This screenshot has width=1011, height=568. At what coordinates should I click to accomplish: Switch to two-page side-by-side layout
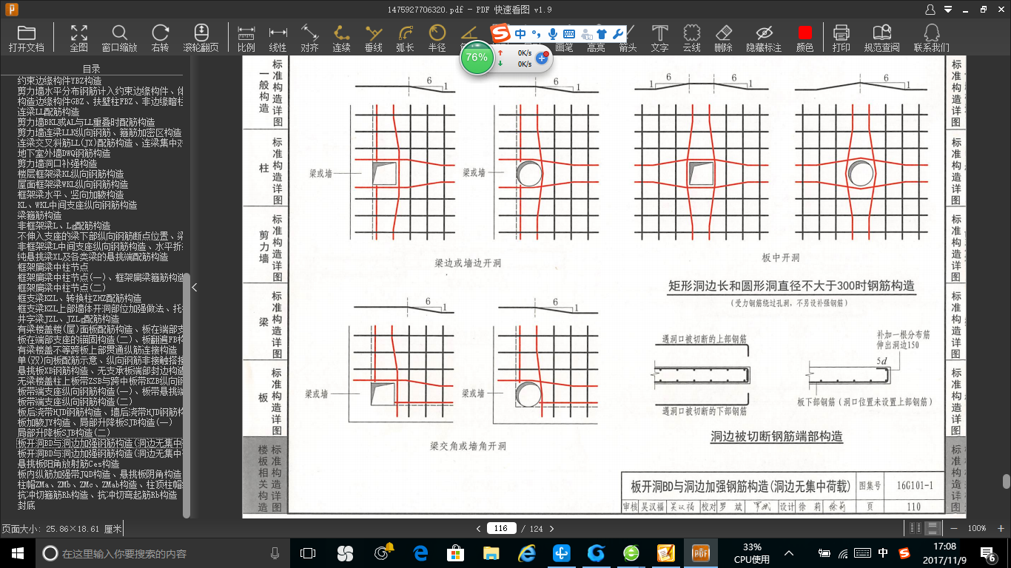tap(917, 528)
